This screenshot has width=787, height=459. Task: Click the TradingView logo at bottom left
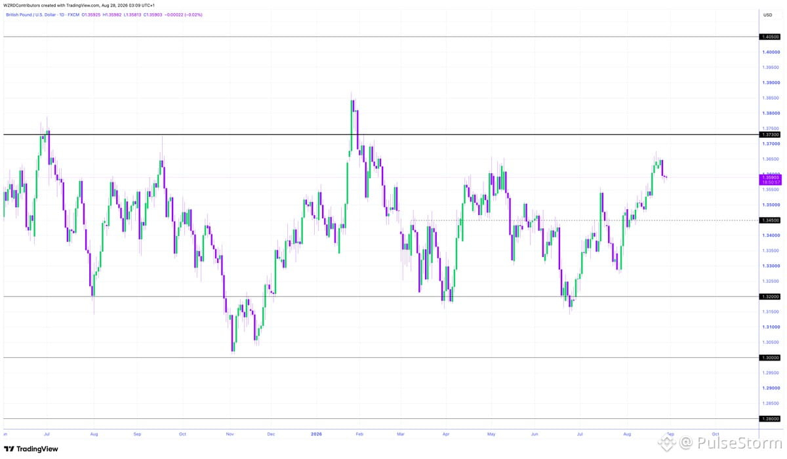click(31, 449)
